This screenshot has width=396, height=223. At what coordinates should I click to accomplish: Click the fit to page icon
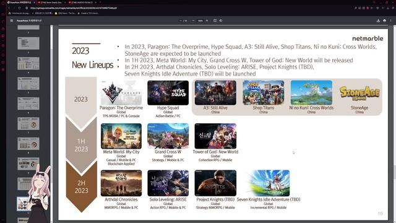215,20
